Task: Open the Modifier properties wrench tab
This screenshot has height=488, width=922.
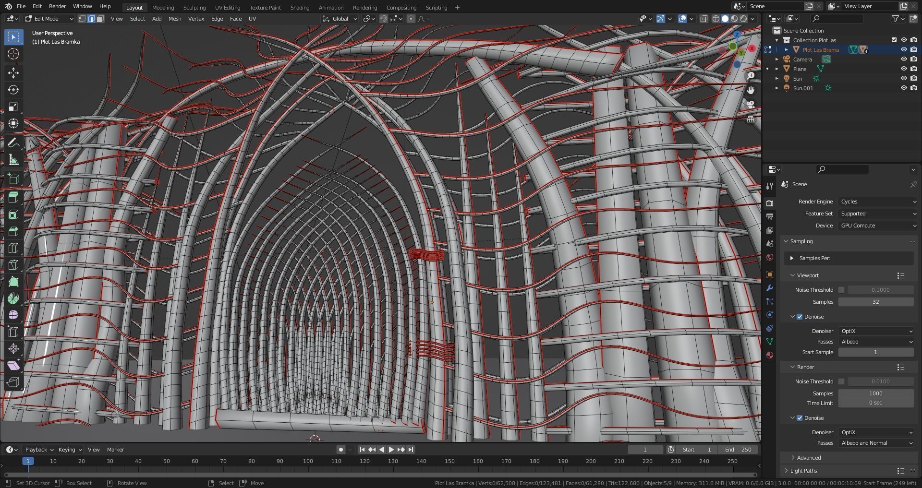Action: [x=770, y=288]
